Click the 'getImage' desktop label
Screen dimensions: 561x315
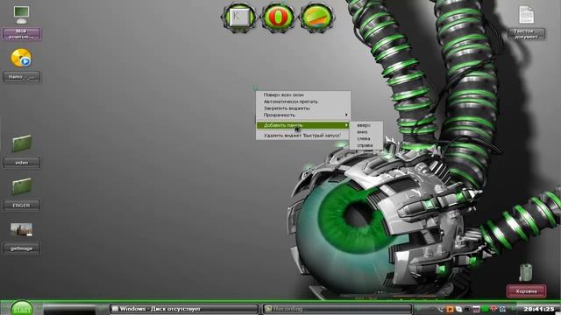21,248
